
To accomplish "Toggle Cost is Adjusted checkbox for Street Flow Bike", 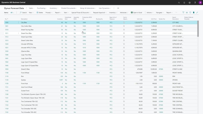I will 124,33.
